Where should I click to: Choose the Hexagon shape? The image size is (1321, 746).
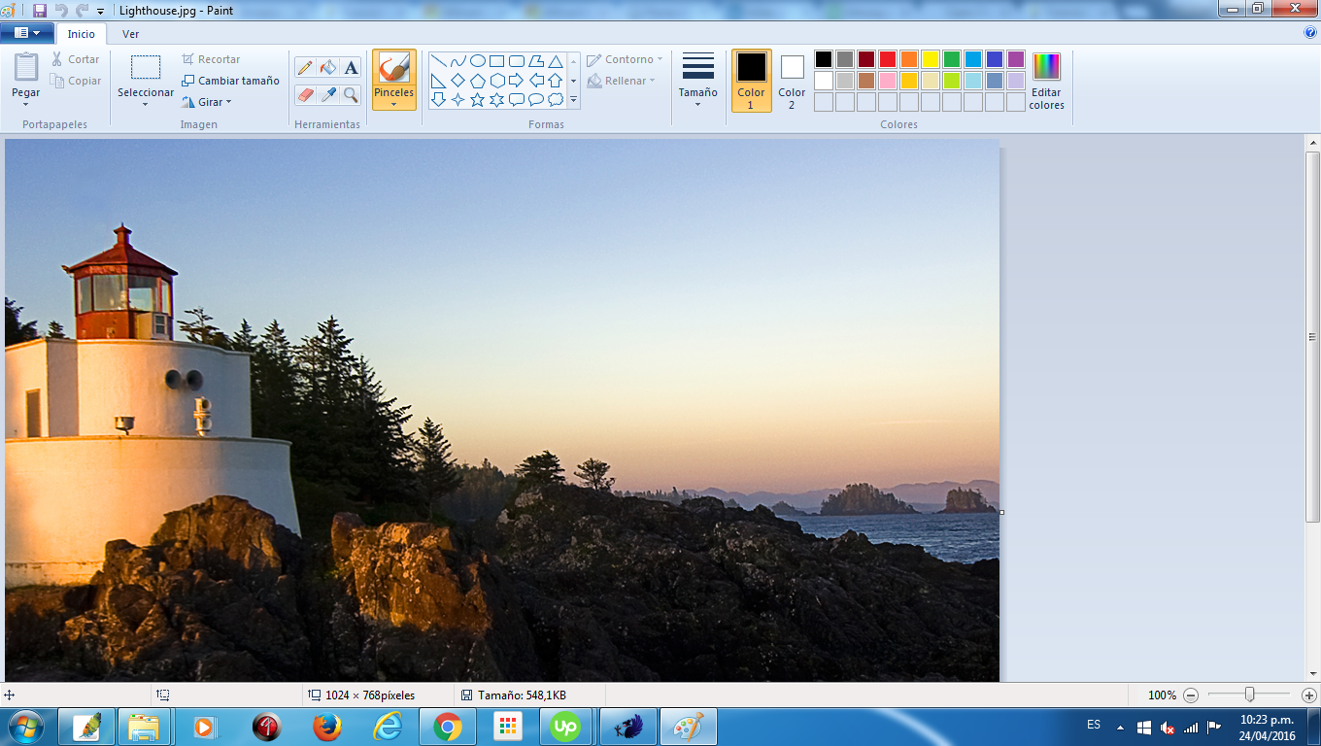(x=497, y=81)
